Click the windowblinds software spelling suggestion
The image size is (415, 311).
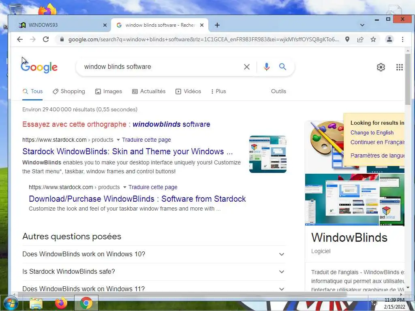[171, 124]
